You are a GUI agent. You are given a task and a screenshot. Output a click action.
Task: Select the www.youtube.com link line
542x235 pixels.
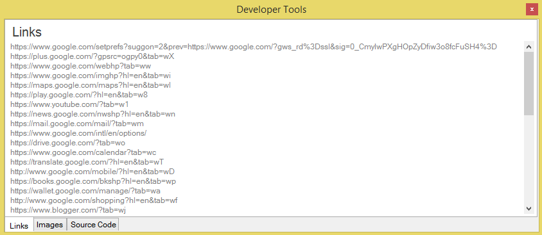[69, 104]
